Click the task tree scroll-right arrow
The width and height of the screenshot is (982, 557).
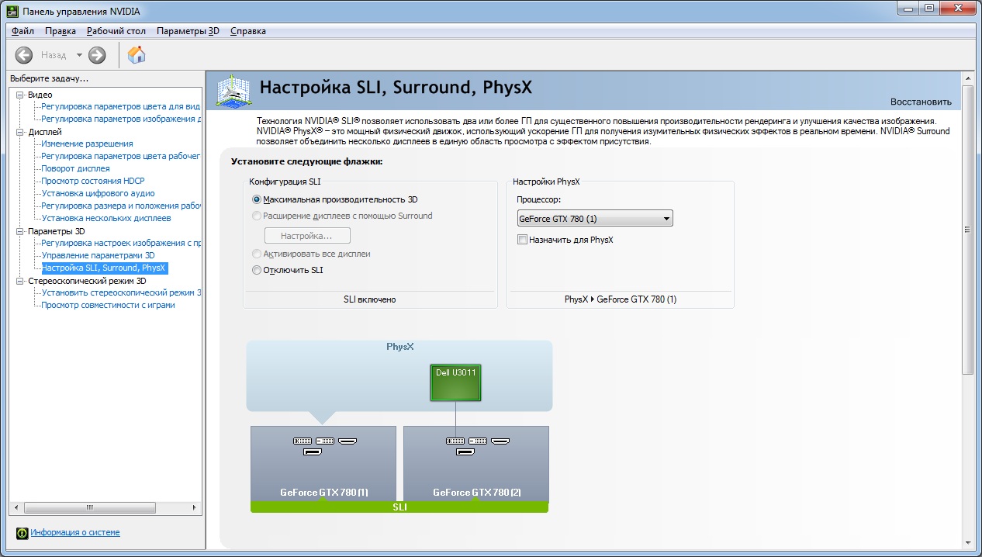pyautogui.click(x=194, y=507)
